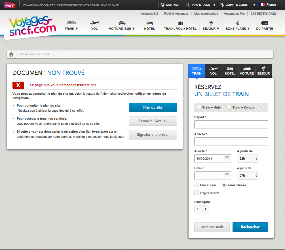
Task: Expand the BONS PLANS navigation menu text
Action: pos(238,29)
